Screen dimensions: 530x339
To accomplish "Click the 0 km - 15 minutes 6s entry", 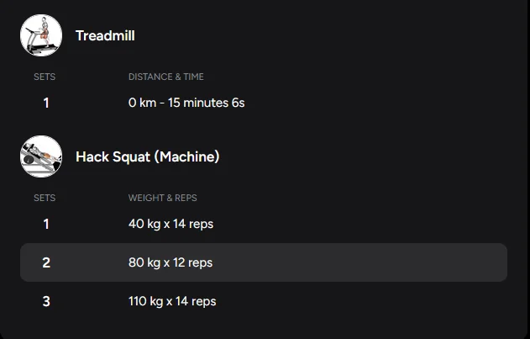I will [x=186, y=103].
